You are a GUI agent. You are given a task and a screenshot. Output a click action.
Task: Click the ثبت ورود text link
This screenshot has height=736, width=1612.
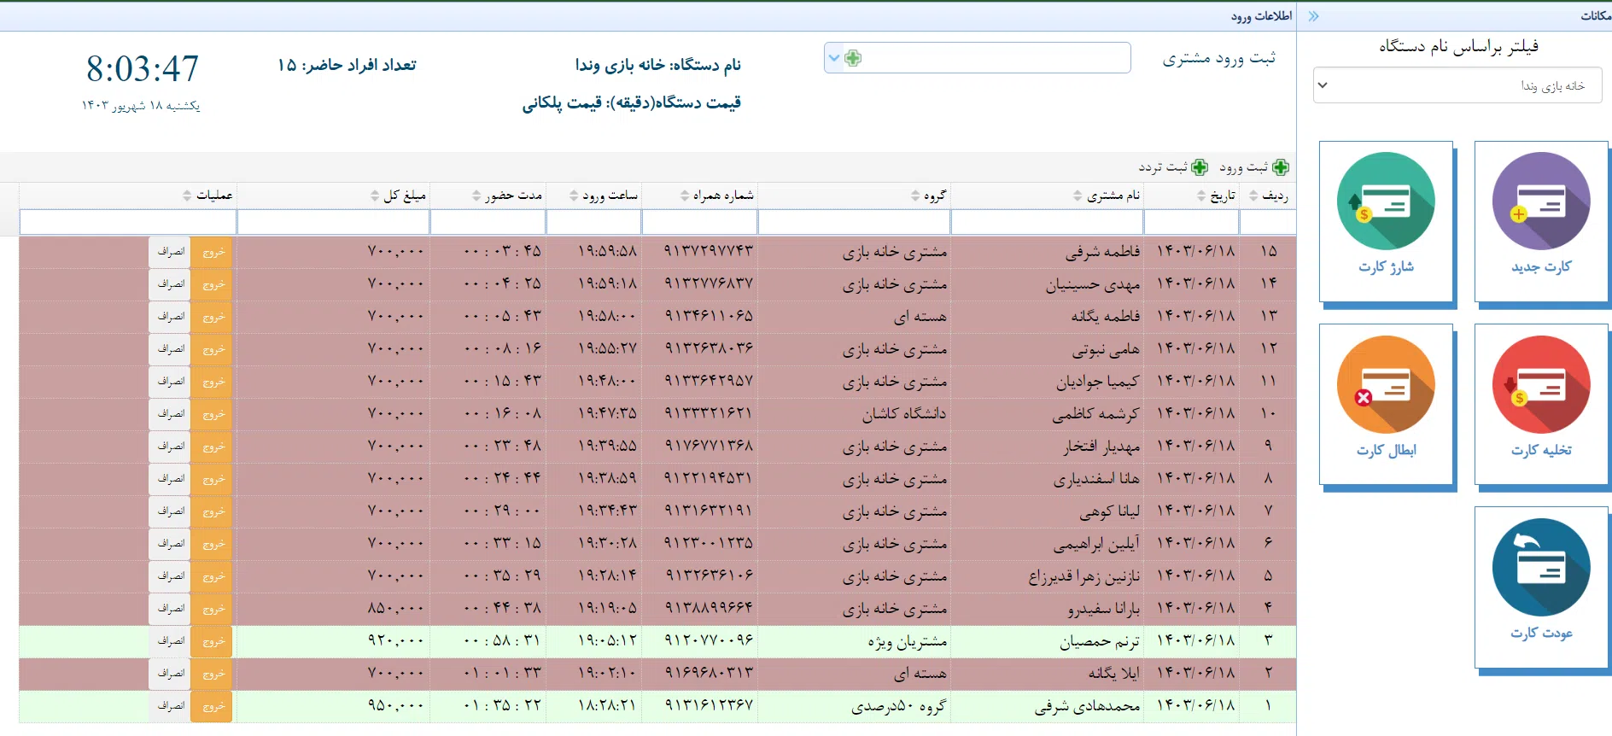(x=1244, y=167)
